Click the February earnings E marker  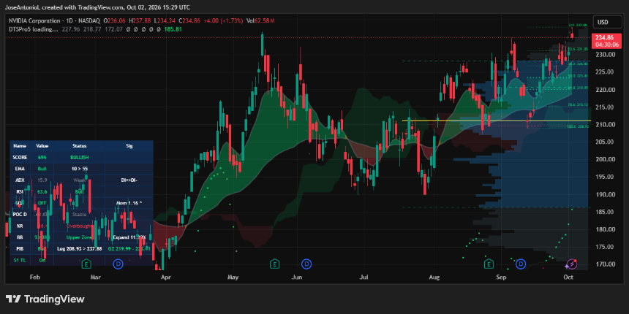pos(86,264)
